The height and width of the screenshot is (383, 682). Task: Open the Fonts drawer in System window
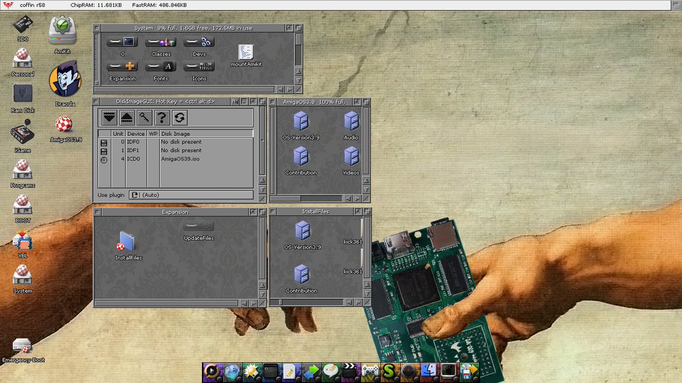point(161,70)
